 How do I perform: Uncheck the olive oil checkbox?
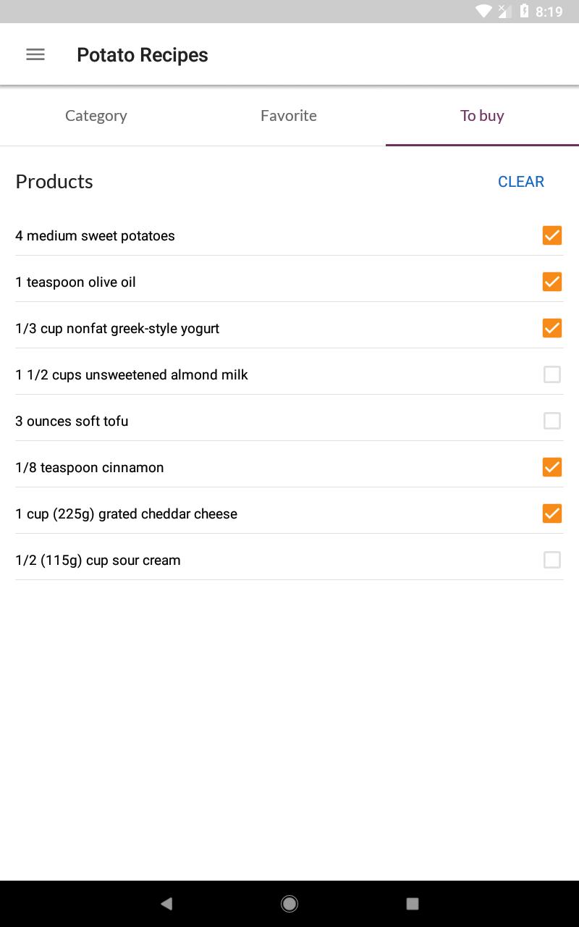pos(552,282)
